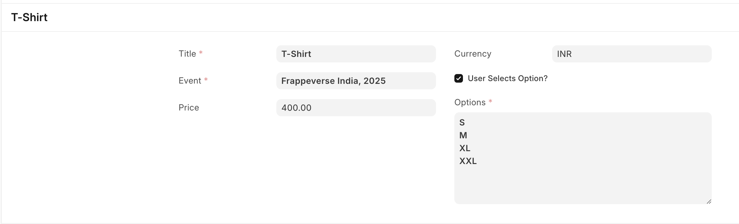Focus the Price field showing 400.00
739x224 pixels.
tap(356, 108)
